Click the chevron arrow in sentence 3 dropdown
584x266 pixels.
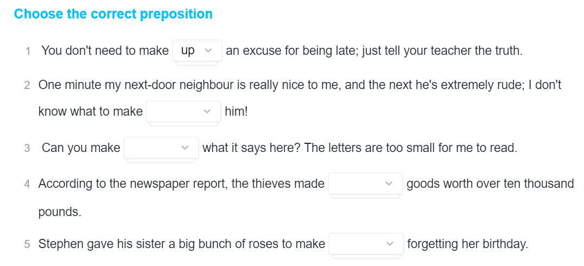coord(185,148)
